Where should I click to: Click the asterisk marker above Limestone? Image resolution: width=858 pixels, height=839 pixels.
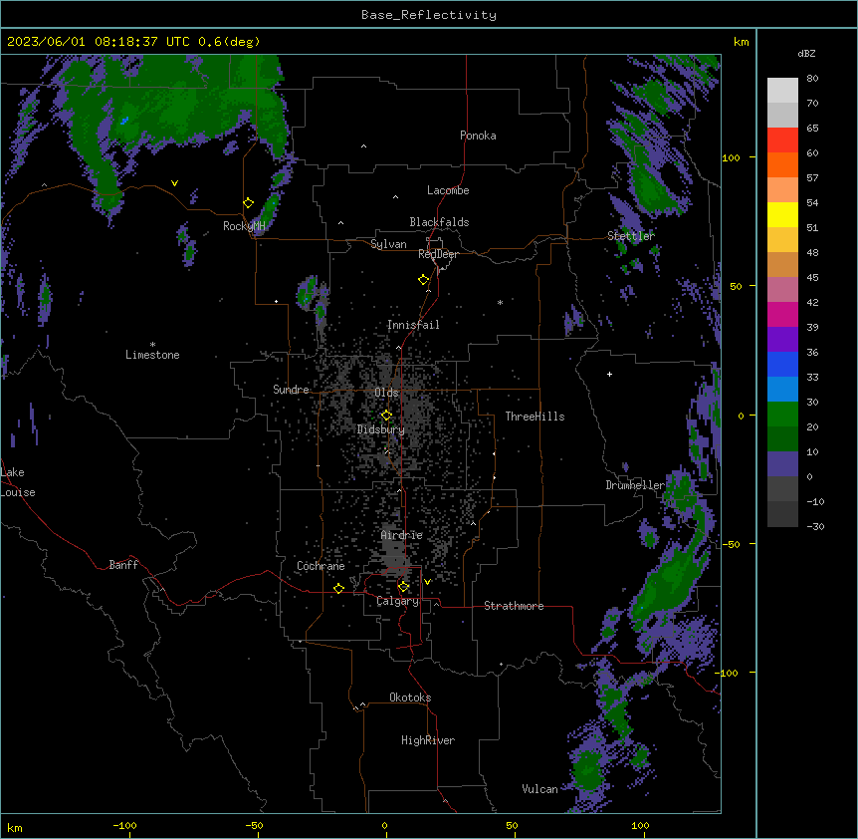point(152,345)
